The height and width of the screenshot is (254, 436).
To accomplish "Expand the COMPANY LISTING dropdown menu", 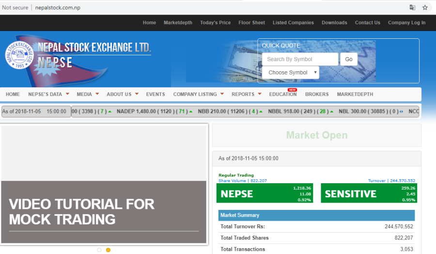I will coord(199,95).
